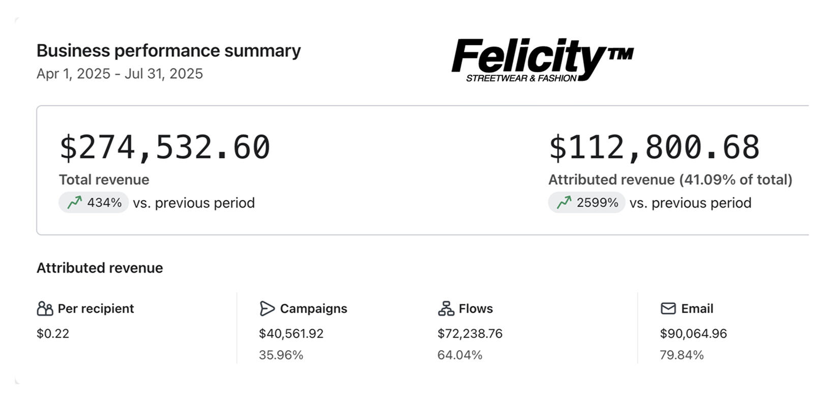Viewport: 824px width, 402px height.
Task: Click the green trend arrow beside 2599%
Action: (564, 203)
